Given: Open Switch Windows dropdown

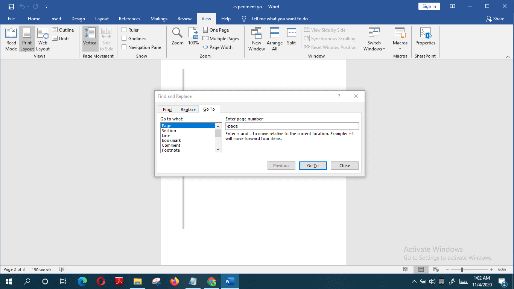Looking at the screenshot, I should 374,39.
